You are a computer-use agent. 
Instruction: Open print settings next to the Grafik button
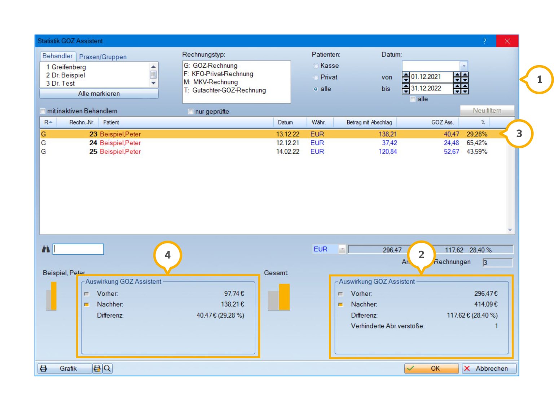[97, 368]
